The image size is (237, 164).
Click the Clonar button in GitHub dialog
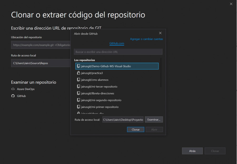pos(136,129)
